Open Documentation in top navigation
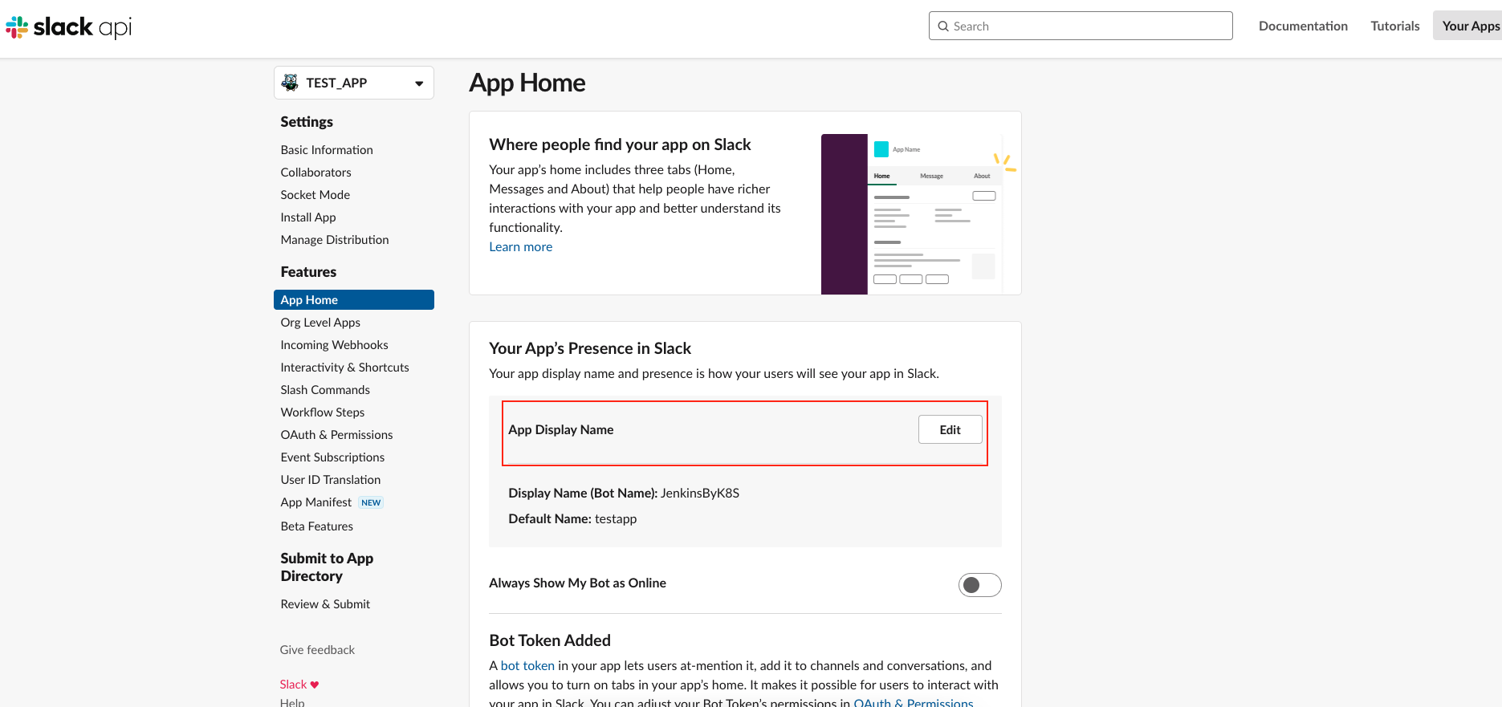Screen dimensions: 1502x707 (1303, 26)
